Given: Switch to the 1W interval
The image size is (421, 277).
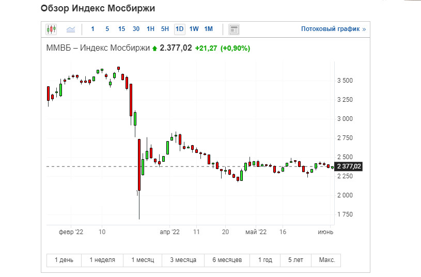Looking at the screenshot, I should tap(194, 29).
